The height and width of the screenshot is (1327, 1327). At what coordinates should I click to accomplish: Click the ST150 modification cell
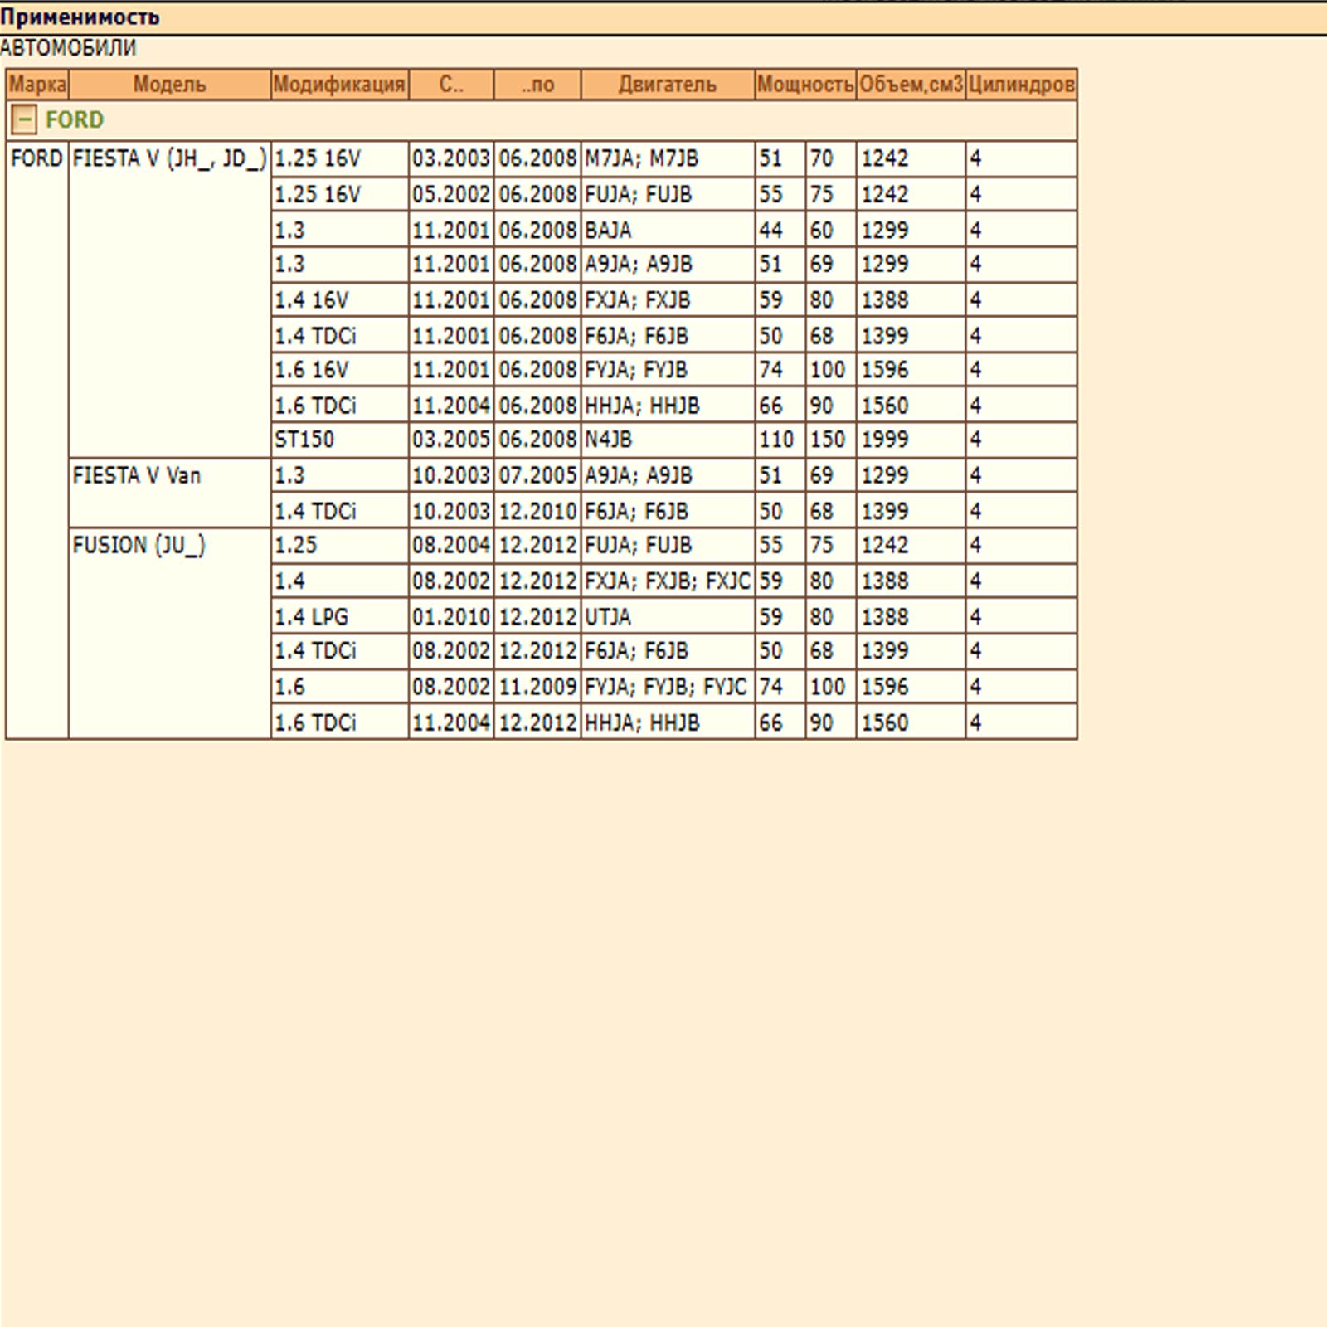tap(304, 440)
